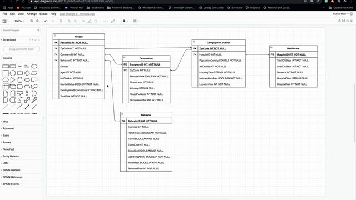The height and width of the screenshot is (200, 356).
Task: Select the Healthcare table title
Action: point(293,48)
